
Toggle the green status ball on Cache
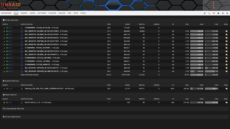pyautogui.click(x=7, y=89)
